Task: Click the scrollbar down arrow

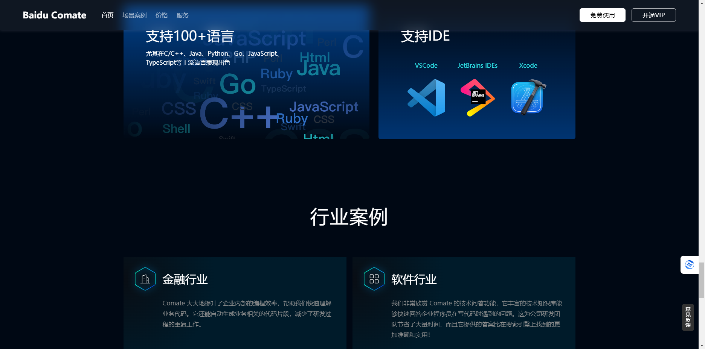Action: point(702,345)
